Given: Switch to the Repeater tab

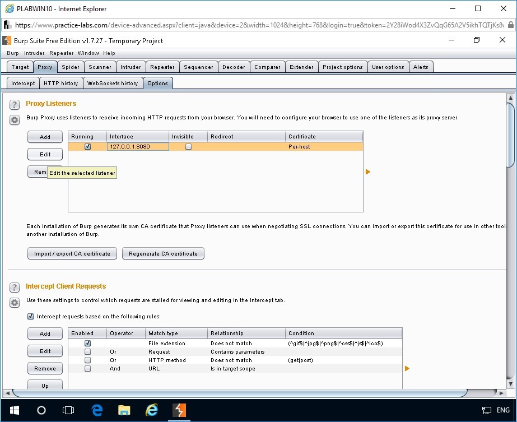Looking at the screenshot, I should point(162,67).
